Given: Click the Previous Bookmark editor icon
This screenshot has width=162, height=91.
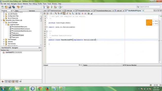Looking at the screenshot, I should [67, 13].
